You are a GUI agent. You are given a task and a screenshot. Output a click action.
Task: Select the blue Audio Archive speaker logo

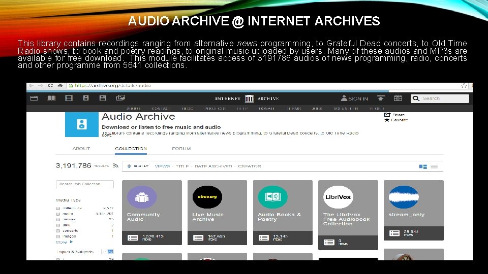coord(81,124)
